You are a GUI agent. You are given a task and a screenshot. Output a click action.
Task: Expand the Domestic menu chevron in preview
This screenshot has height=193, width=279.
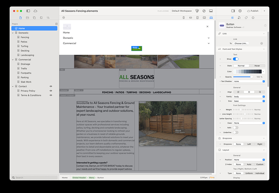click(209, 38)
